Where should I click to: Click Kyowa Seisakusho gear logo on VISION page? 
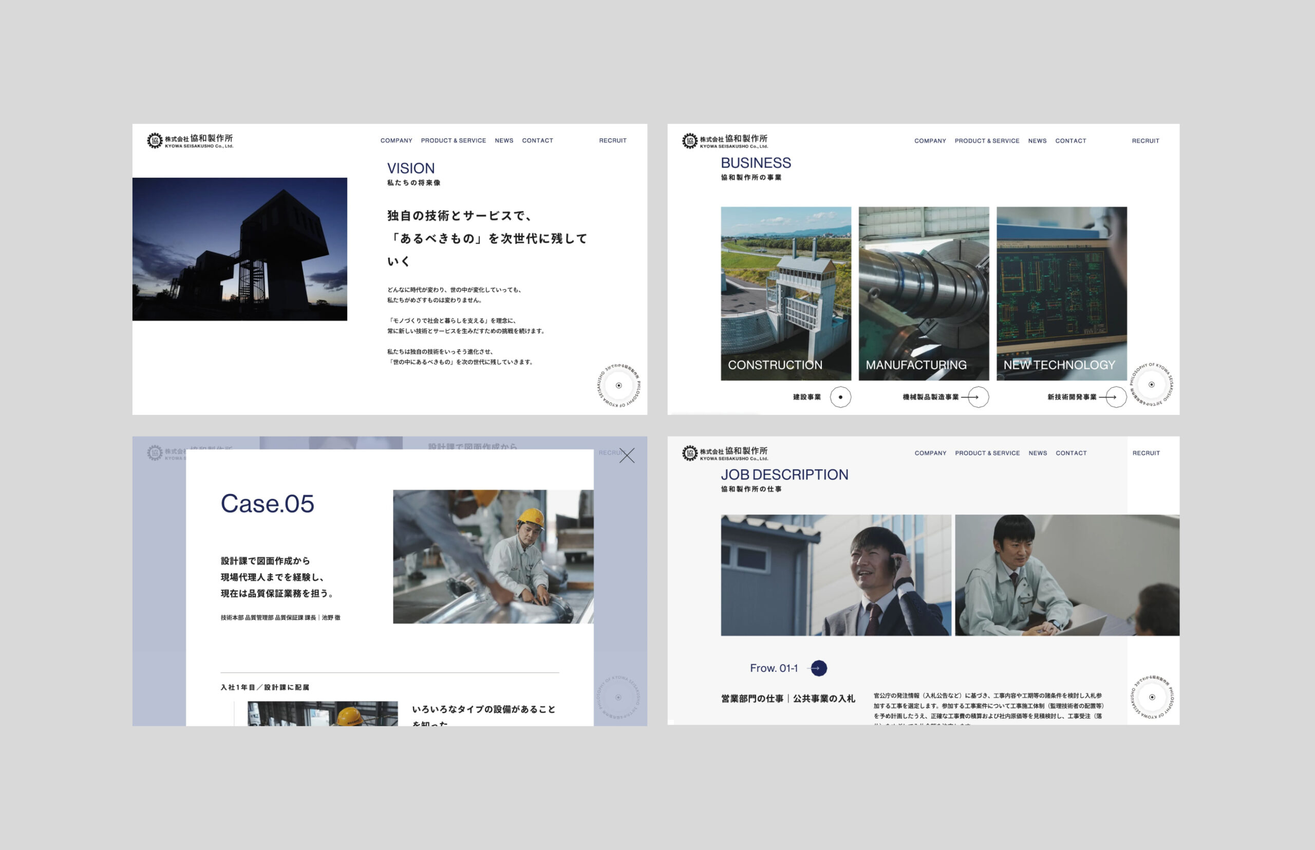tap(155, 141)
